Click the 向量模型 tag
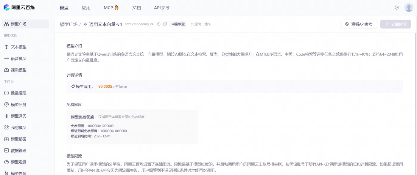This screenshot has width=417, height=175. pos(178,24)
